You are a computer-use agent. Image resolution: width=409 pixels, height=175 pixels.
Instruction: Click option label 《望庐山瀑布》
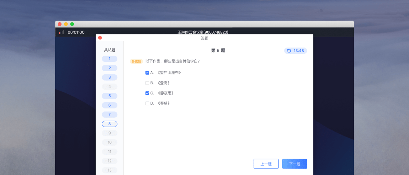tap(169, 73)
